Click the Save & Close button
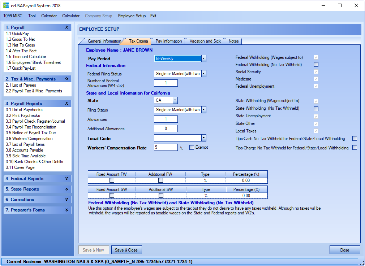This screenshot has height=266, width=365. coord(126,250)
